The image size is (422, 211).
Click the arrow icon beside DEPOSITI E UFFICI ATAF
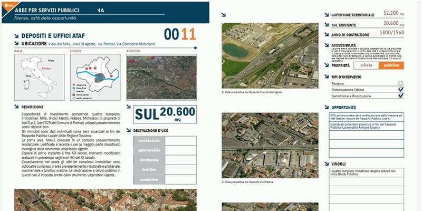point(16,36)
